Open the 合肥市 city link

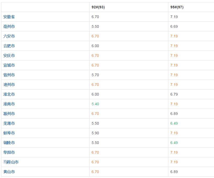[x=9, y=46]
